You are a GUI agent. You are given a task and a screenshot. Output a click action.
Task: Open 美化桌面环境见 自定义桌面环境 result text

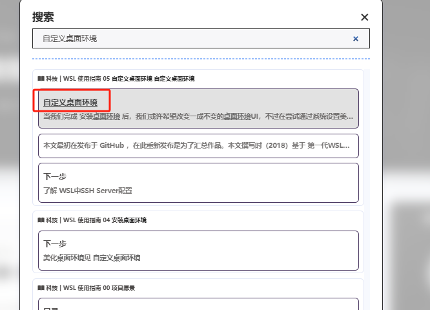[x=92, y=257]
